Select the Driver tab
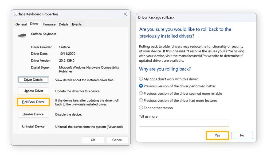The height and width of the screenshot is (155, 267). pyautogui.click(x=34, y=24)
